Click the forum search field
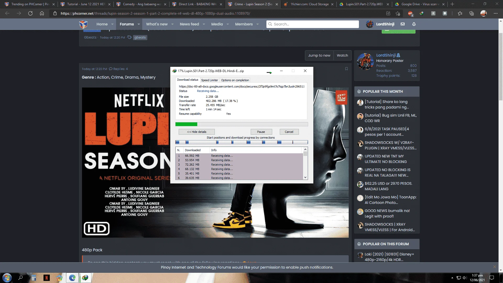The image size is (503, 283). coord(313,24)
